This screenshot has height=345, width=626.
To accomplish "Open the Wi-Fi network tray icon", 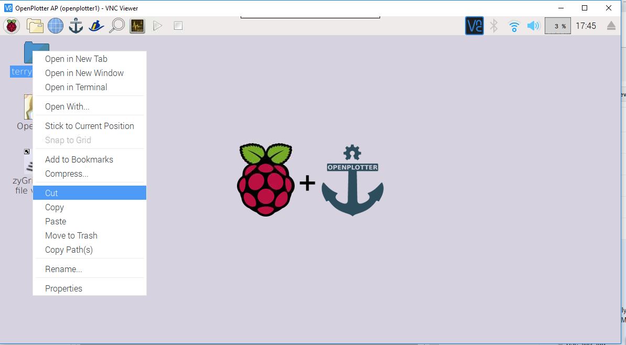I will [x=514, y=25].
